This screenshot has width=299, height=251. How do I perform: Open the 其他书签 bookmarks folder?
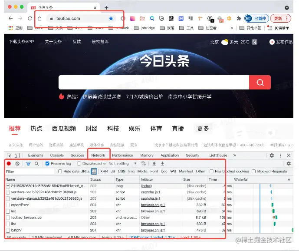(x=250, y=28)
